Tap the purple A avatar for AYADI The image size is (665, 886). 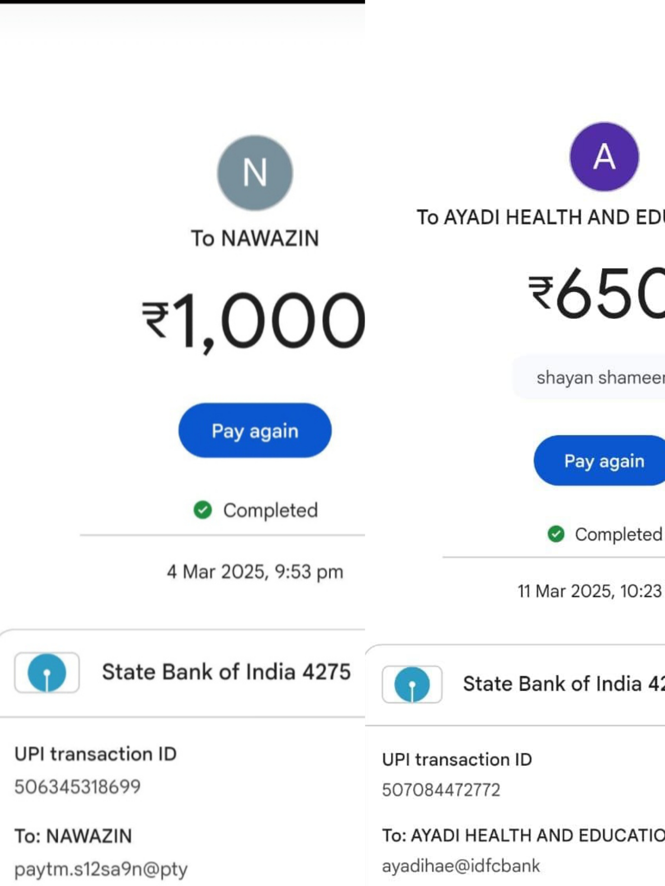[x=604, y=157]
